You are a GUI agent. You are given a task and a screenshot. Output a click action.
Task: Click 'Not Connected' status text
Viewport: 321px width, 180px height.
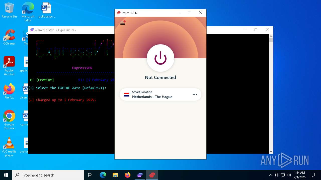click(160, 77)
